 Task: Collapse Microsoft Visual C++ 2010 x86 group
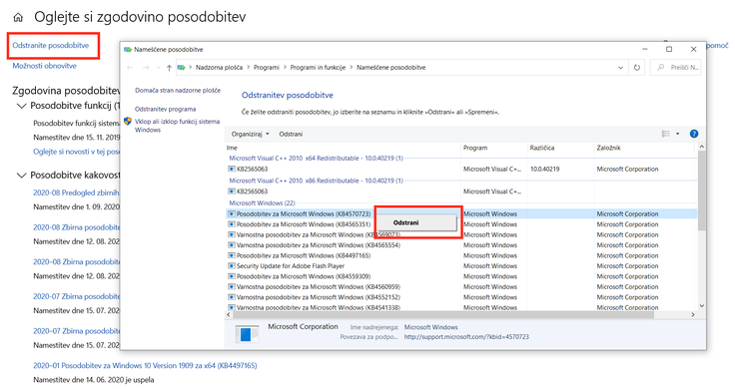(x=316, y=181)
